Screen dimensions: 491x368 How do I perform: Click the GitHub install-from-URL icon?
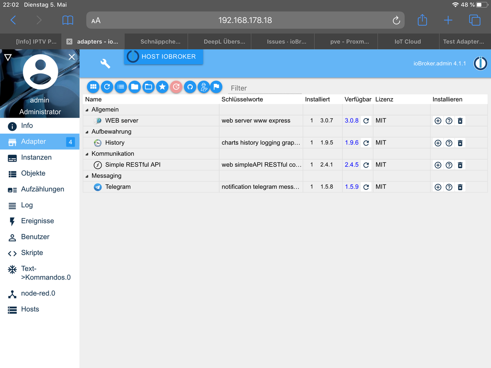pos(190,87)
